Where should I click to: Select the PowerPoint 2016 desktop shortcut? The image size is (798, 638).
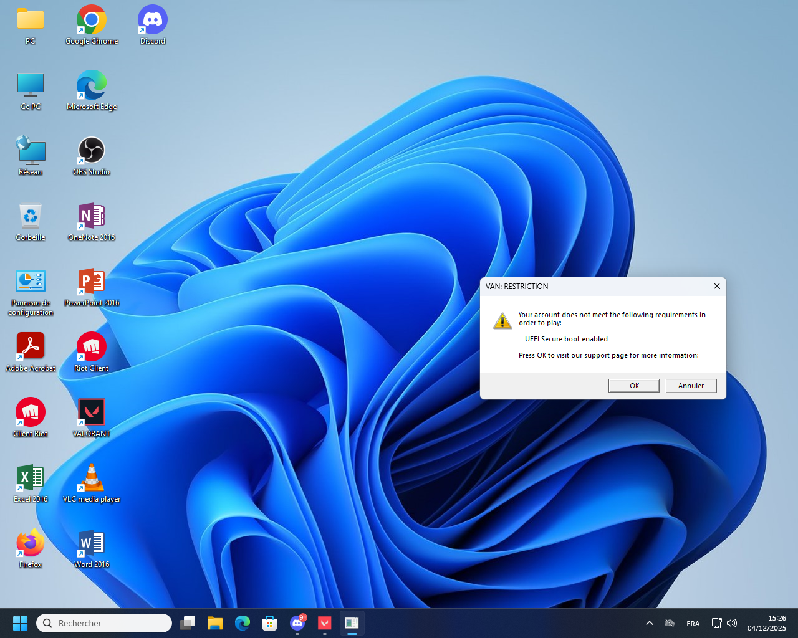[x=92, y=287]
